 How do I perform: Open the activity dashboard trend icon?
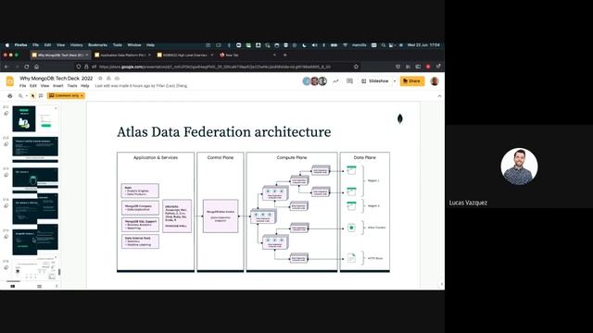coord(335,81)
